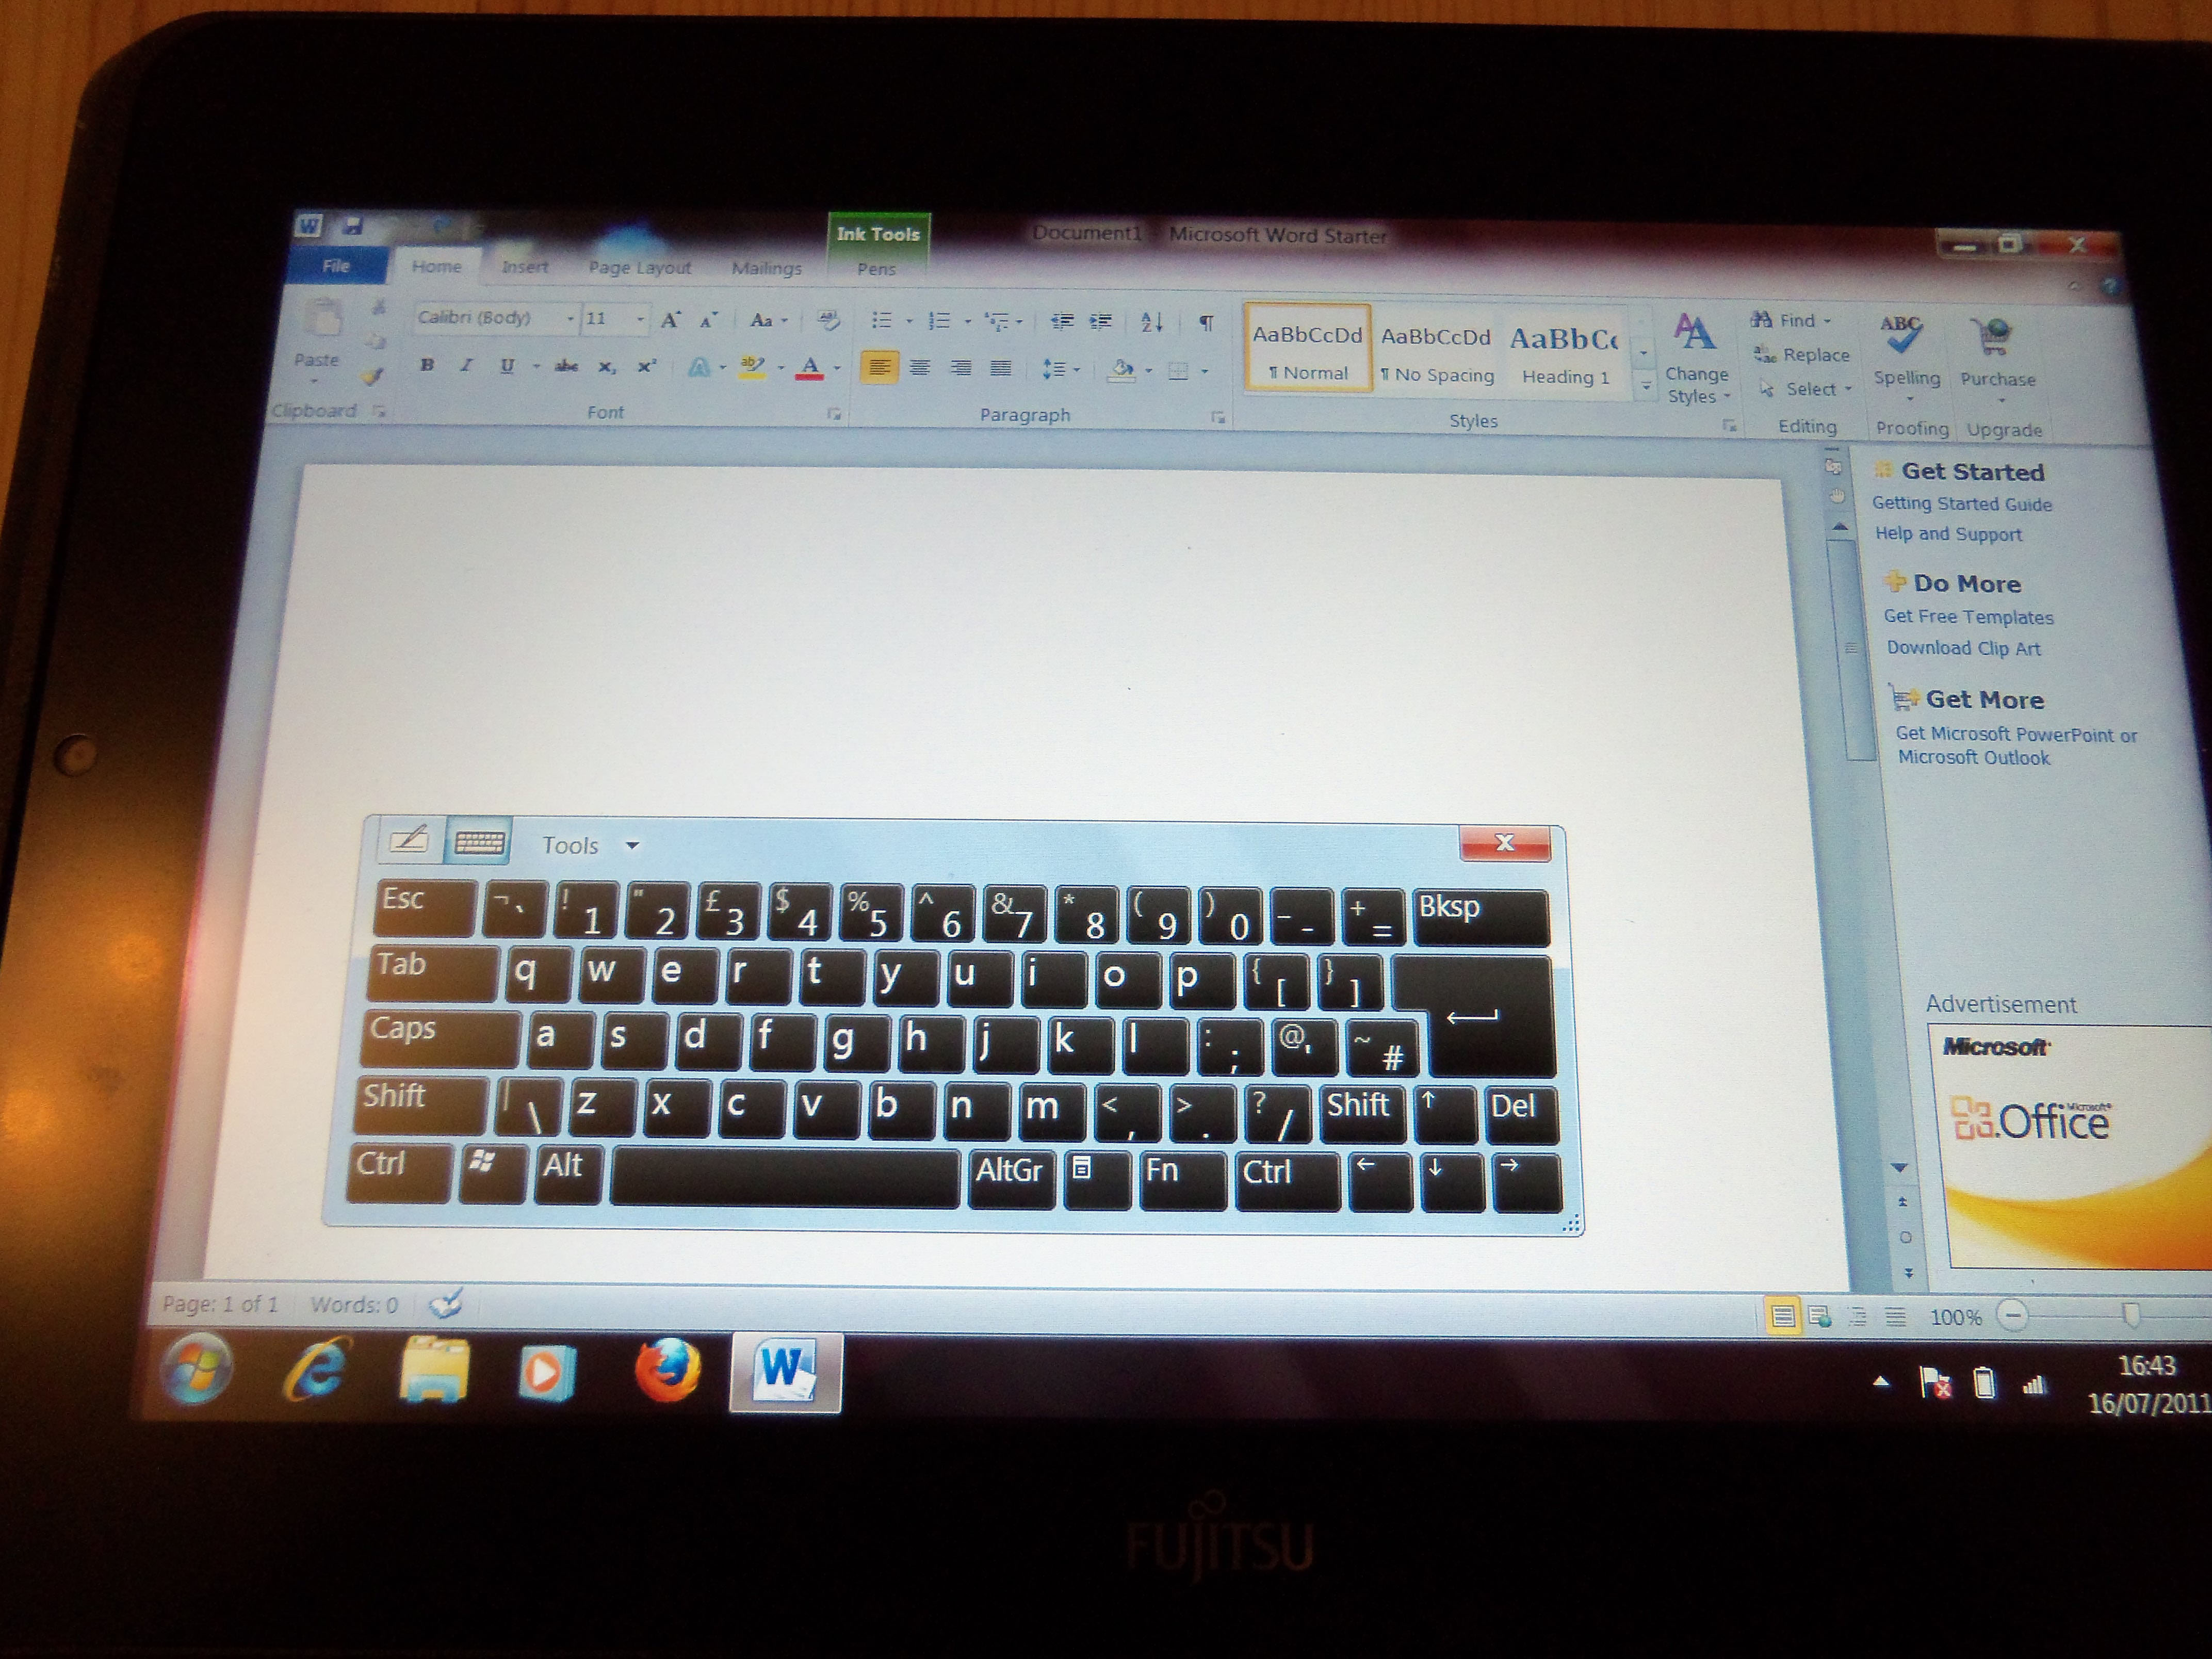The image size is (2212, 1659).
Task: Click the Format Painter brush icon
Action: pyautogui.click(x=373, y=377)
